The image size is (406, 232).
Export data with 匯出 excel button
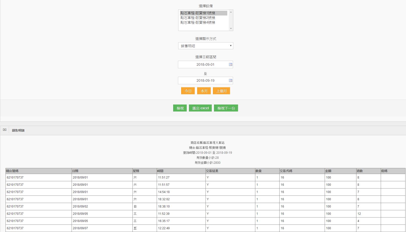tap(200, 108)
